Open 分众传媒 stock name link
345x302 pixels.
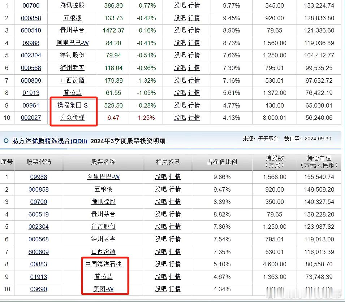pos(72,118)
